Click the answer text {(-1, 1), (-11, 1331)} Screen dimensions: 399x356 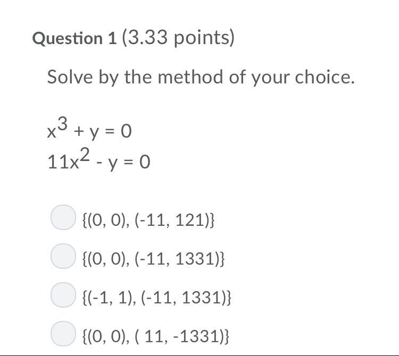point(157,296)
